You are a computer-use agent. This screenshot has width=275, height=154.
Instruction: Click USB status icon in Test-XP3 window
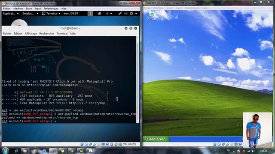tap(227, 145)
